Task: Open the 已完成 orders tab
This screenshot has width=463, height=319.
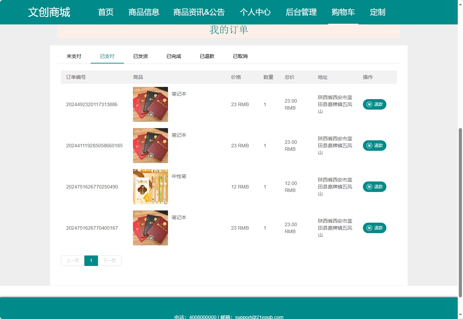Action: click(174, 55)
